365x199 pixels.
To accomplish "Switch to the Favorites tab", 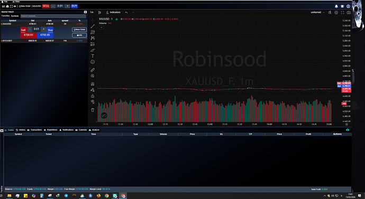I will 5,16.
